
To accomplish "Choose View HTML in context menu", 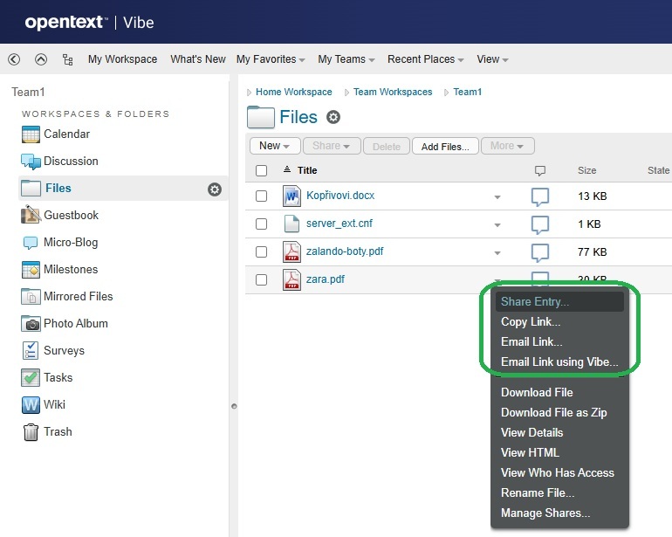I will click(559, 453).
